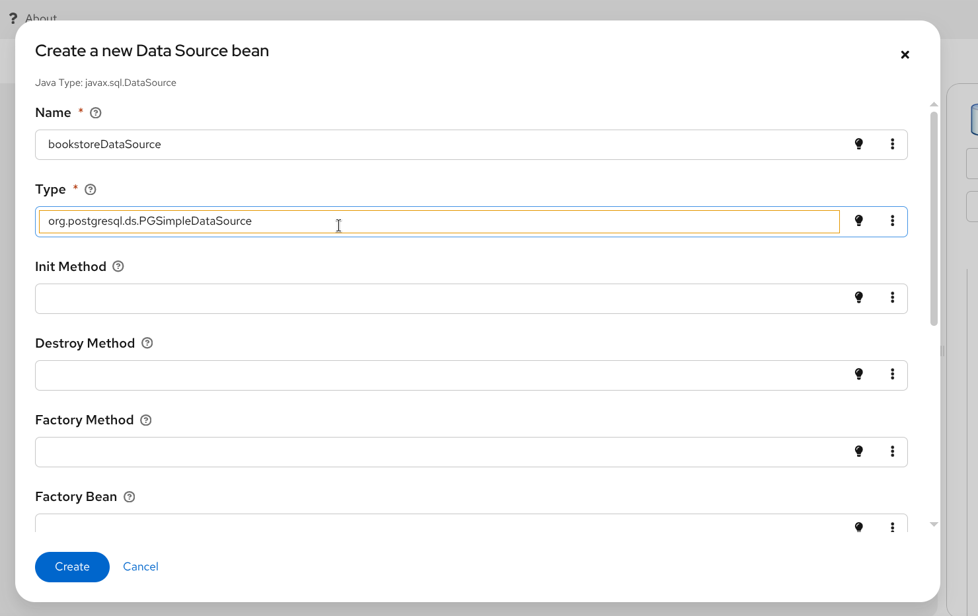Show help tooltip for Init Method
The width and height of the screenshot is (978, 616).
[x=118, y=266]
